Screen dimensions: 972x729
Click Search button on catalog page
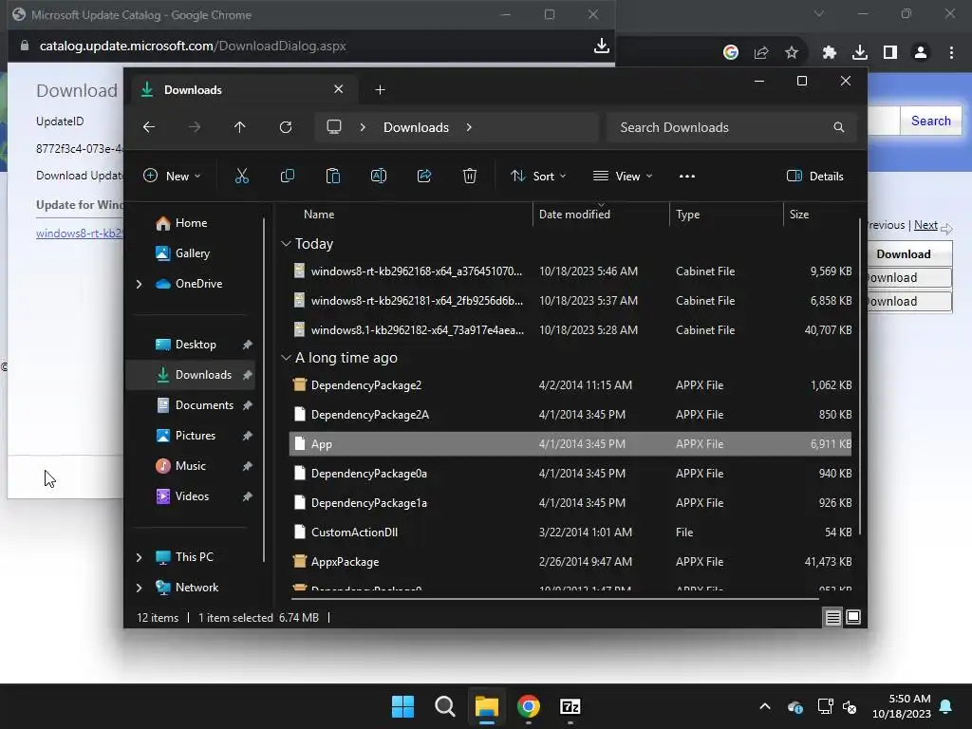pyautogui.click(x=930, y=121)
